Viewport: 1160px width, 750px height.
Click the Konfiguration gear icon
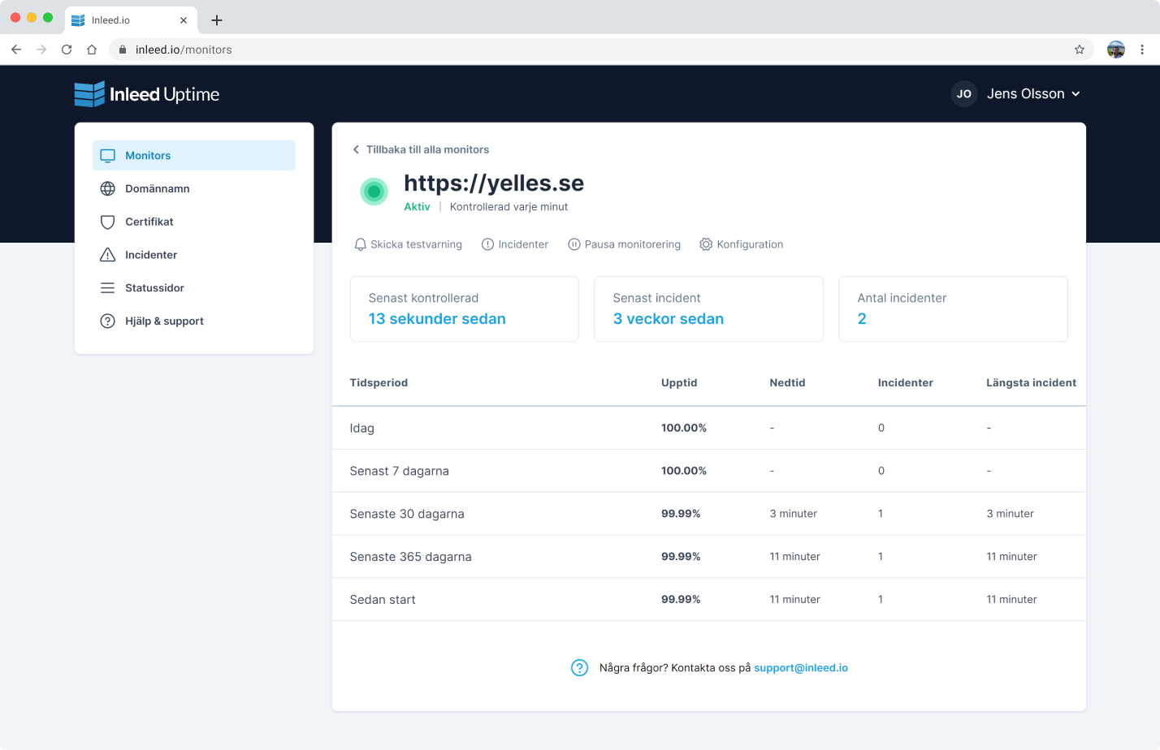click(x=706, y=244)
